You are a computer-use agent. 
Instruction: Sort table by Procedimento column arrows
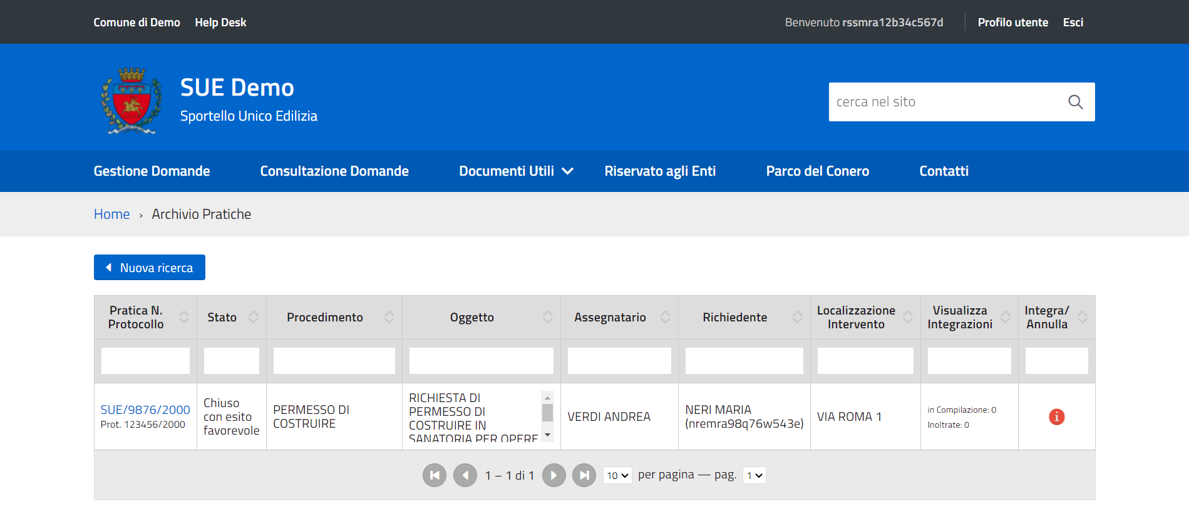point(389,317)
